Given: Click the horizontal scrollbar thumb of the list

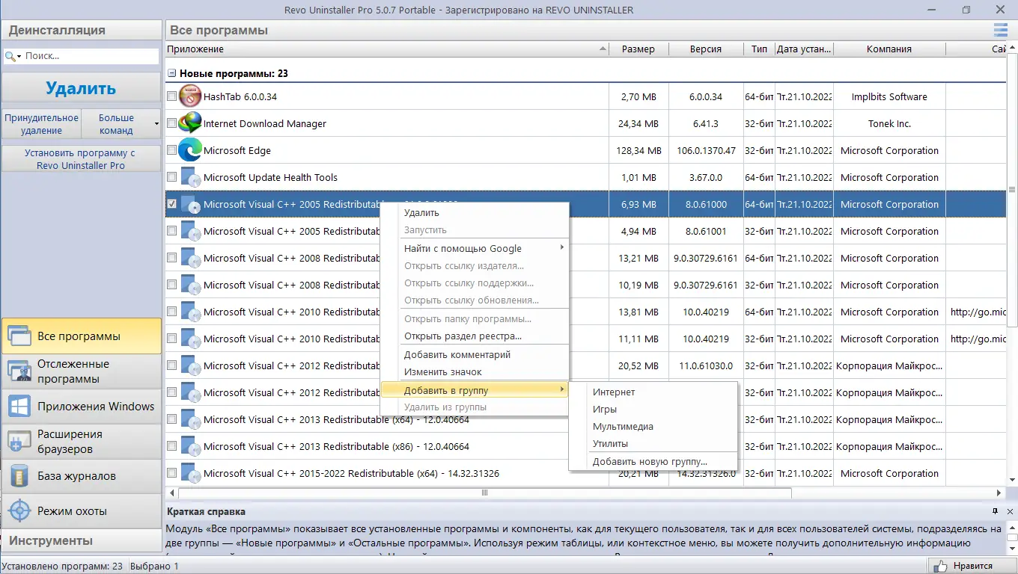Looking at the screenshot, I should (485, 493).
